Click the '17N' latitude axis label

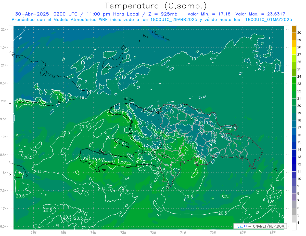click(x=4, y=209)
